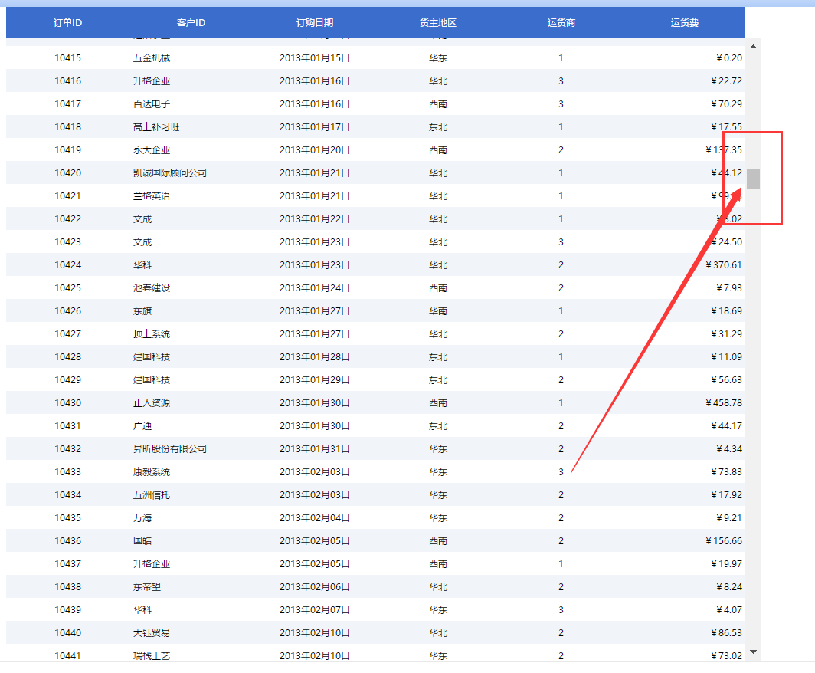Viewport: 815px width, 673px height.
Task: Click customer 凯诚国际顾问公司
Action: [x=170, y=173]
